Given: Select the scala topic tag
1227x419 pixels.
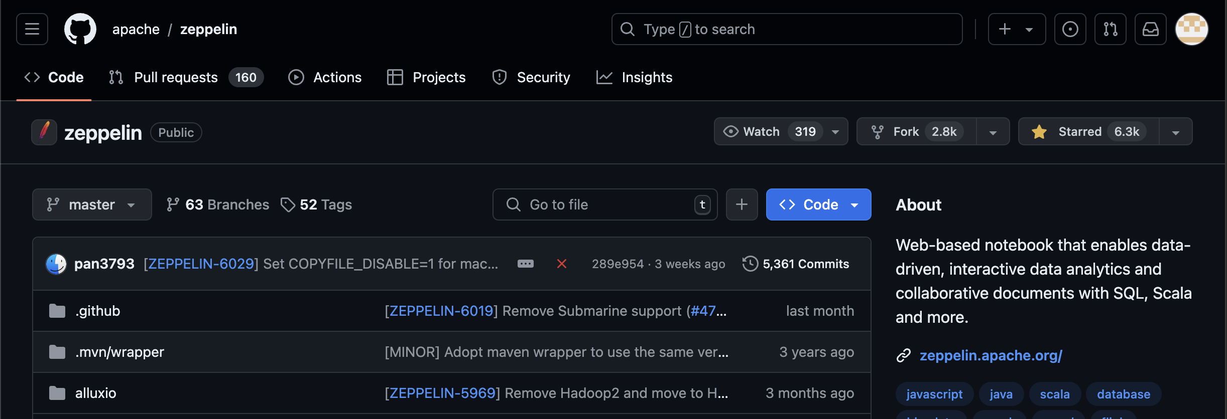Looking at the screenshot, I should 1055,394.
